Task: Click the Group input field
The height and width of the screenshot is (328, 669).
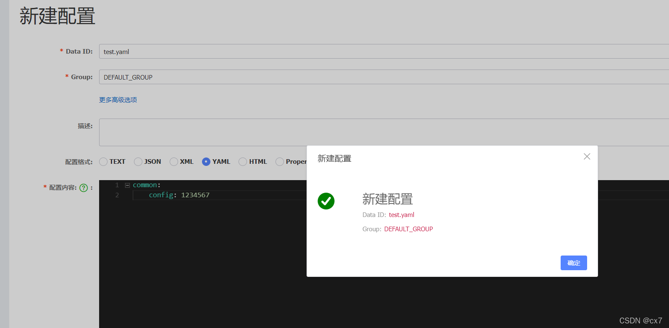Action: point(384,77)
